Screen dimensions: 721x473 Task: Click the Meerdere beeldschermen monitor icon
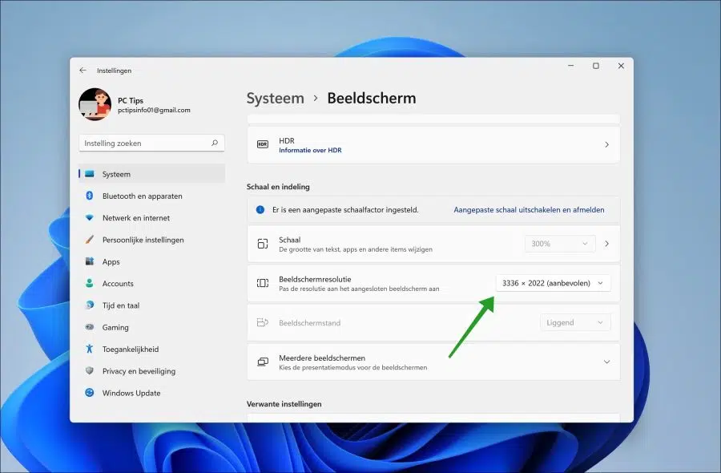263,362
